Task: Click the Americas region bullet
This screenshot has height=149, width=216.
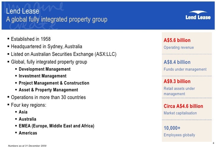Action: click(x=28, y=133)
